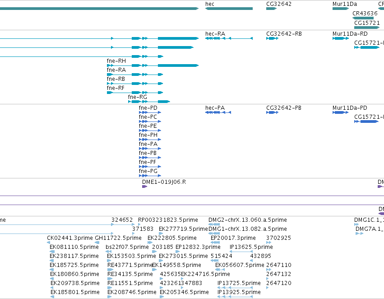
Task: Select the DME1-019J06.R feature
Action: point(144,187)
